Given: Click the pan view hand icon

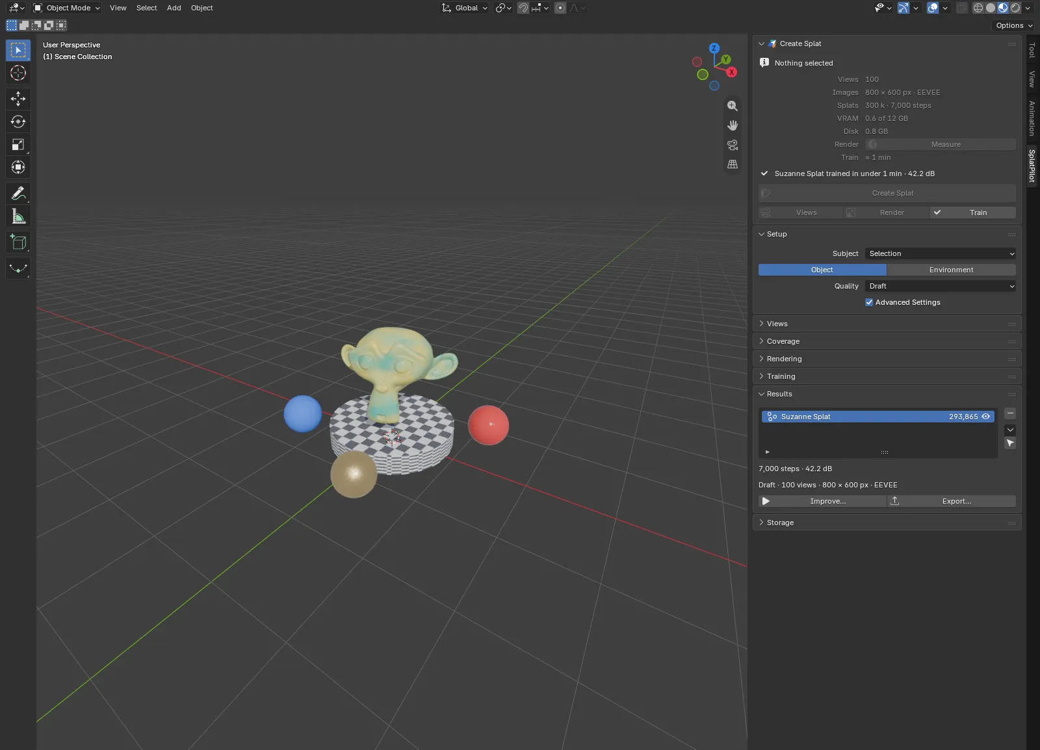Looking at the screenshot, I should coord(733,125).
